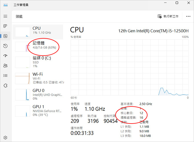
Task: Select the Performance page icon
Action: (x=5, y=36)
